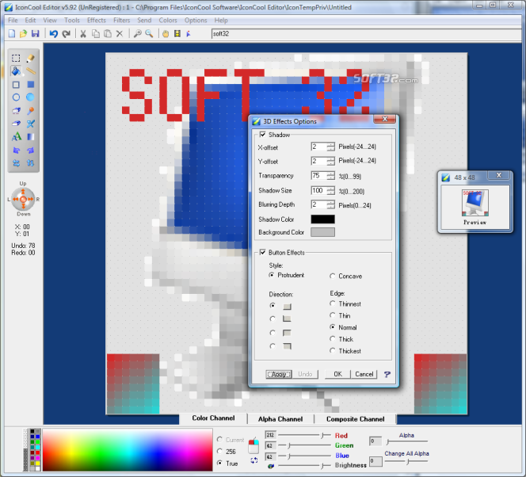This screenshot has height=477, width=526.
Task: Click the spectrum color picker area
Action: point(128,450)
